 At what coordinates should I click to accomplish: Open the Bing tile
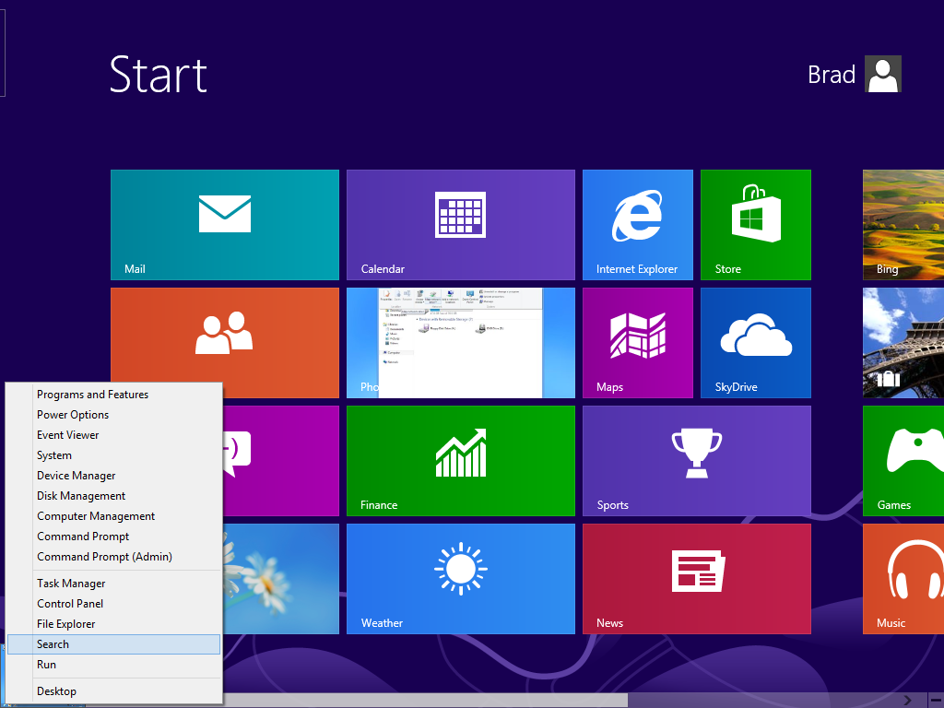tap(903, 225)
